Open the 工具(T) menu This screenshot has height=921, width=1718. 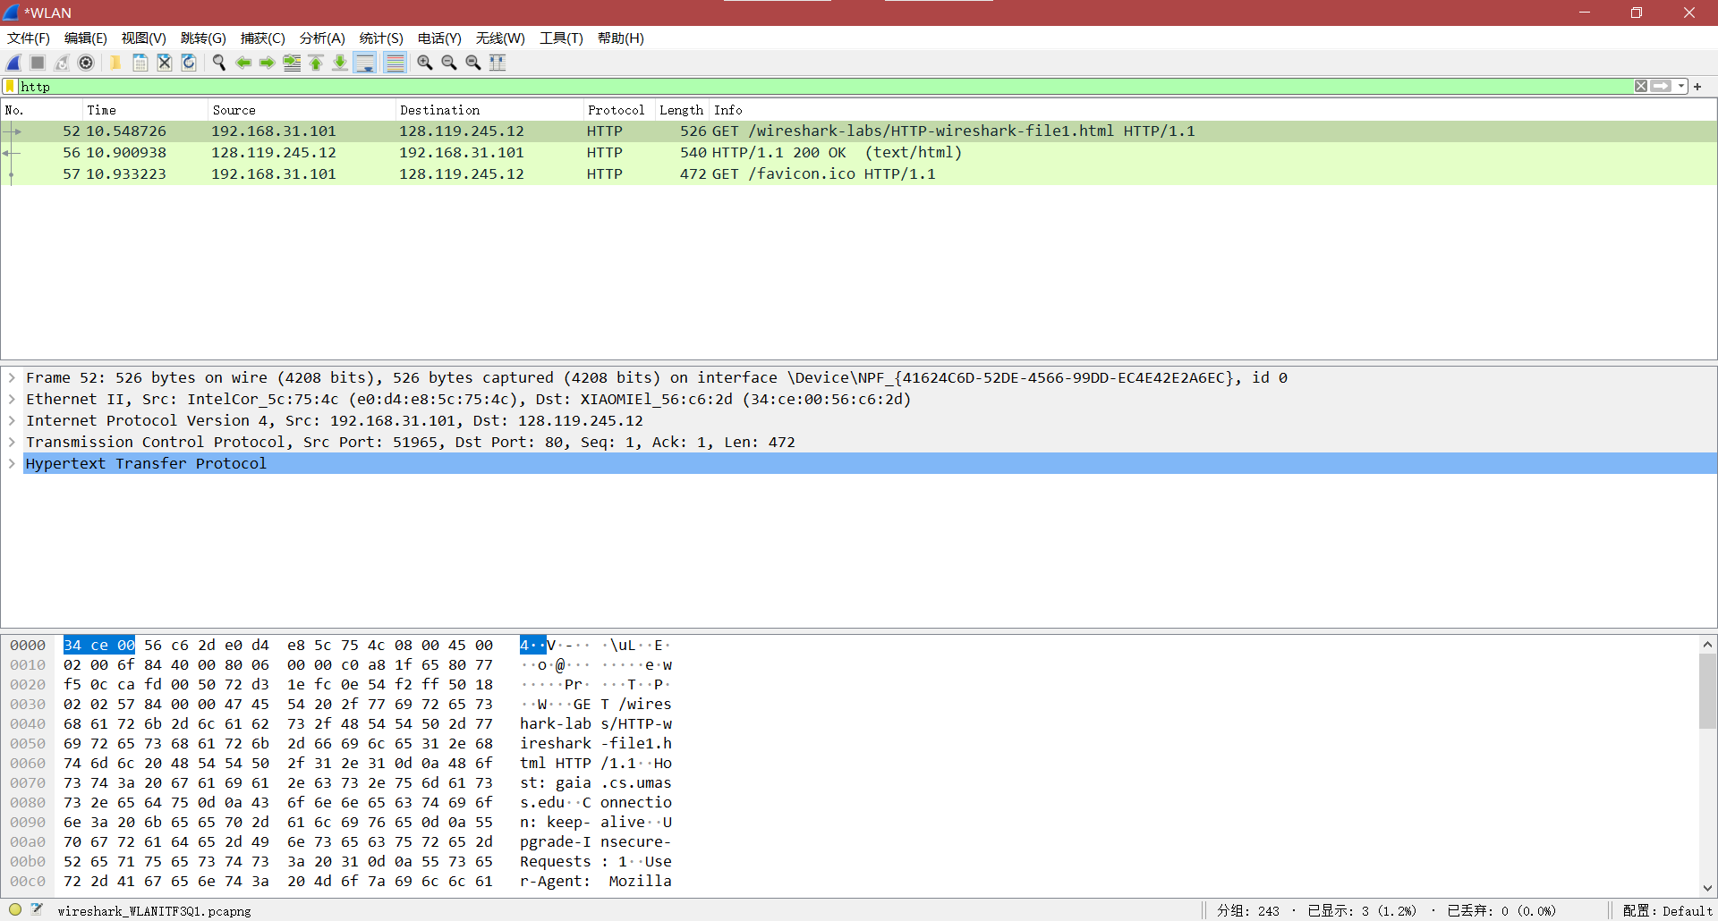(561, 38)
